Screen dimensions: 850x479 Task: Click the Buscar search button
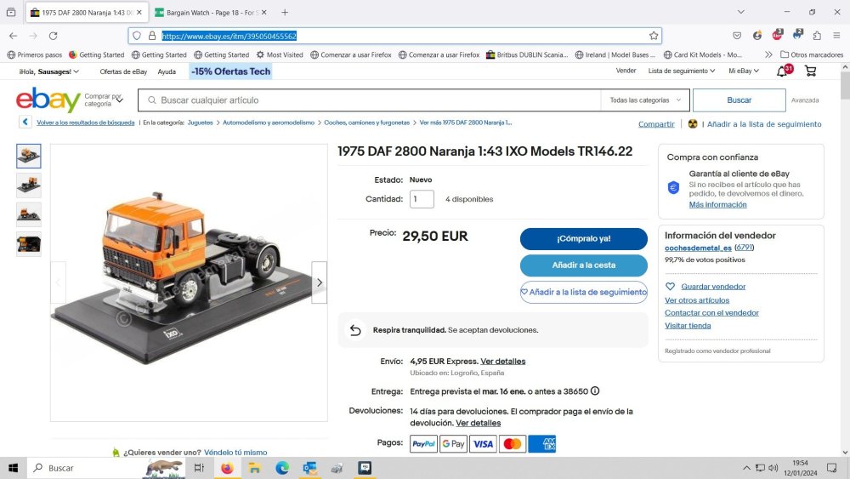pos(739,100)
